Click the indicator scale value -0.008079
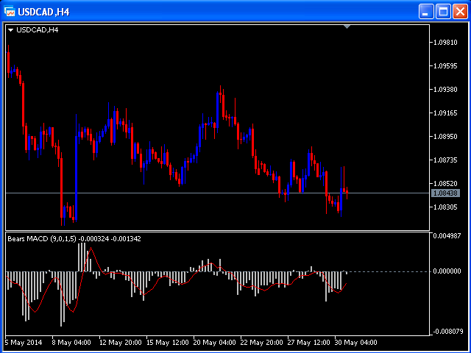This screenshot has height=353, width=471. click(x=447, y=332)
